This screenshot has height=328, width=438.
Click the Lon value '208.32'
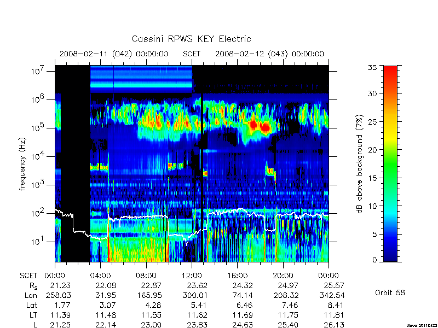pos(285,295)
